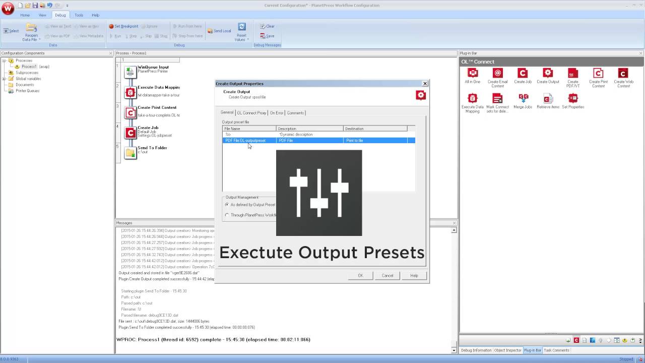
Task: Select the PDF File.OL-outputpreset row
Action: click(x=319, y=141)
